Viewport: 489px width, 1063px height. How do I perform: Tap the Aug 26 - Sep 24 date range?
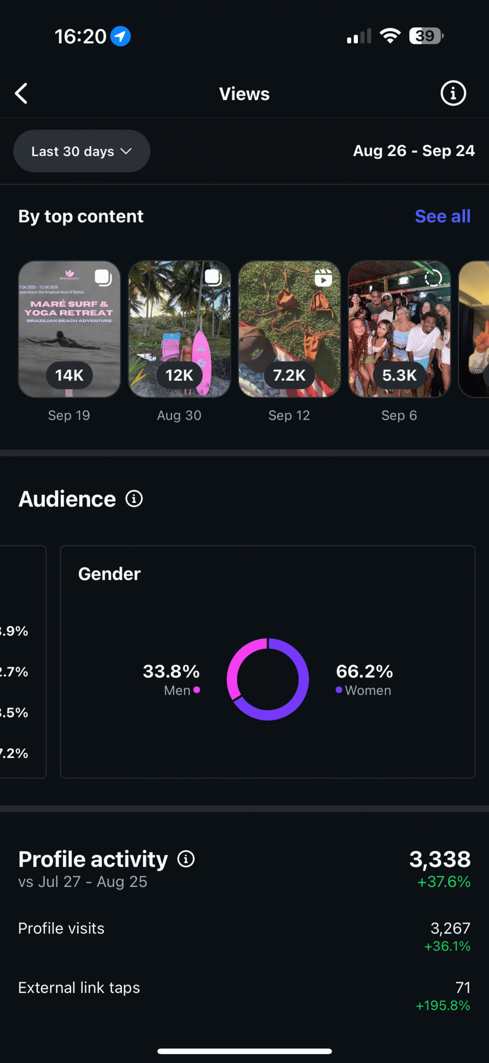coord(413,151)
